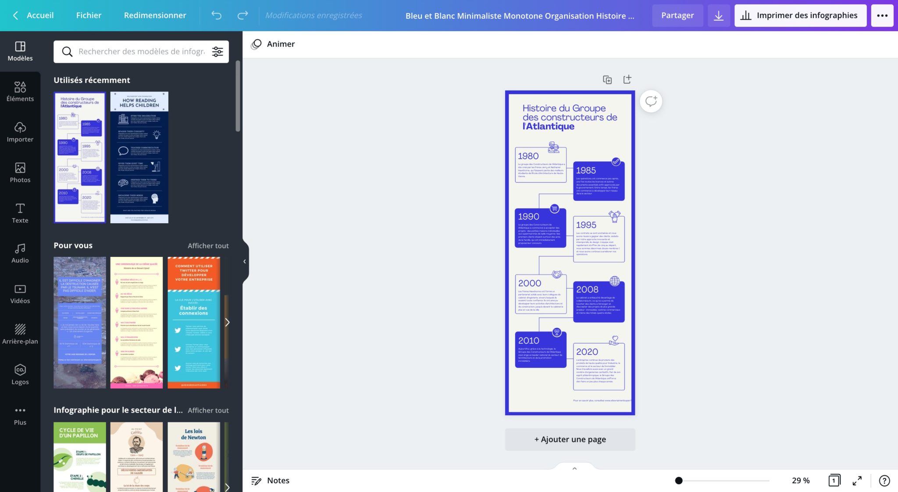The image size is (898, 492).
Task: Open the Plus menu in the sidebar
Action: (x=20, y=414)
